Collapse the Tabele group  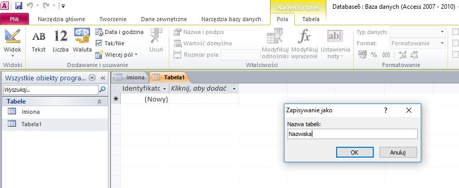pos(99,101)
